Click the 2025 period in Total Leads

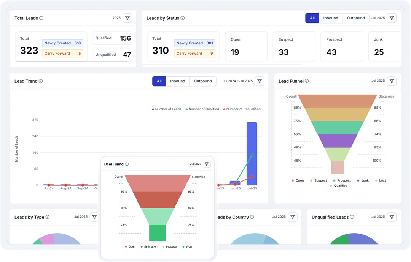pos(117,18)
